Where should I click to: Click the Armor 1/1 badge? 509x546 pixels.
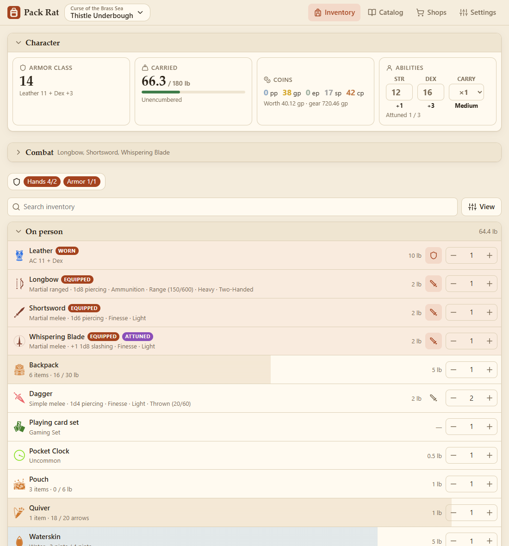(x=82, y=182)
